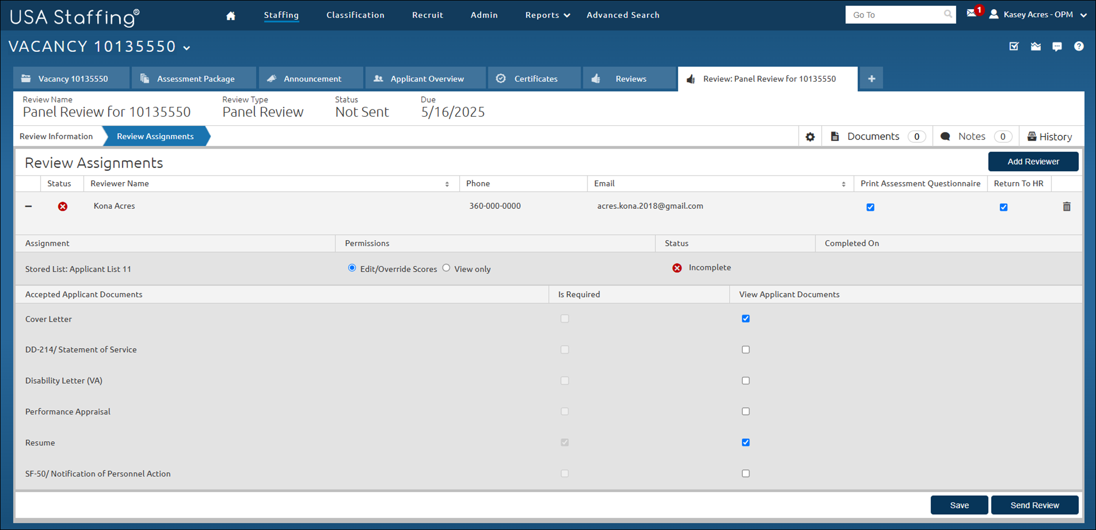Delete reviewer Kona Acres with trash icon
The width and height of the screenshot is (1096, 530).
[x=1067, y=207]
